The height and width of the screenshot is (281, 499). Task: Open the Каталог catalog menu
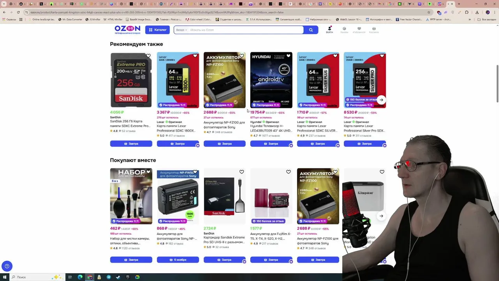click(157, 30)
